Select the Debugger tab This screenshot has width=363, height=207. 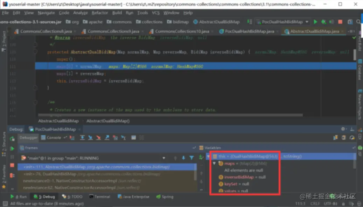[28, 138]
